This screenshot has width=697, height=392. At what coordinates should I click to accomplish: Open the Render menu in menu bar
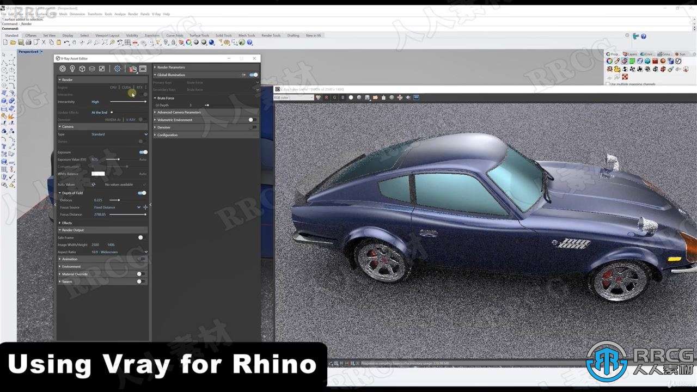point(133,14)
